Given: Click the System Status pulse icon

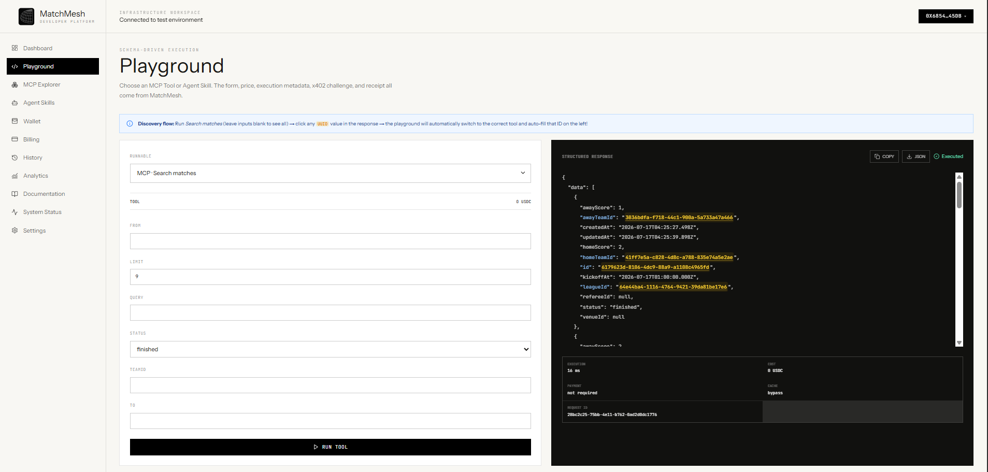Looking at the screenshot, I should [15, 212].
